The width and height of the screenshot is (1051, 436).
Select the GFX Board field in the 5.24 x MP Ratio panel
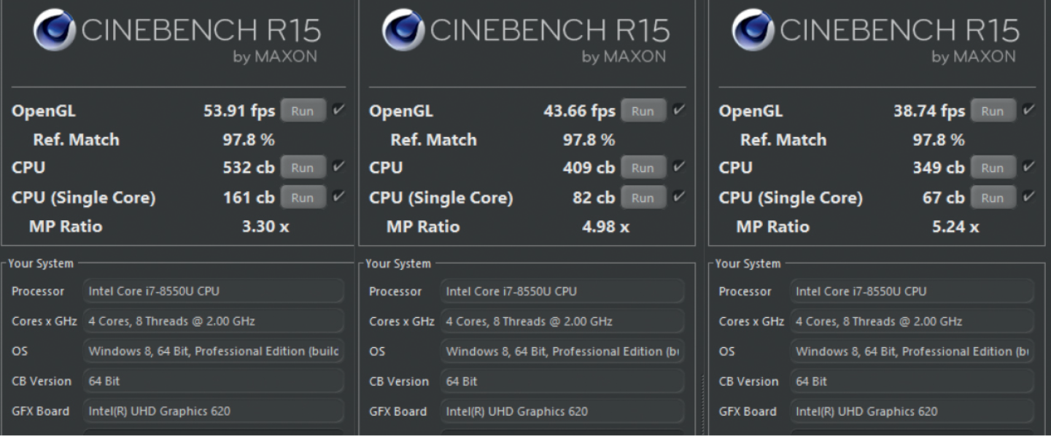pyautogui.click(x=912, y=411)
